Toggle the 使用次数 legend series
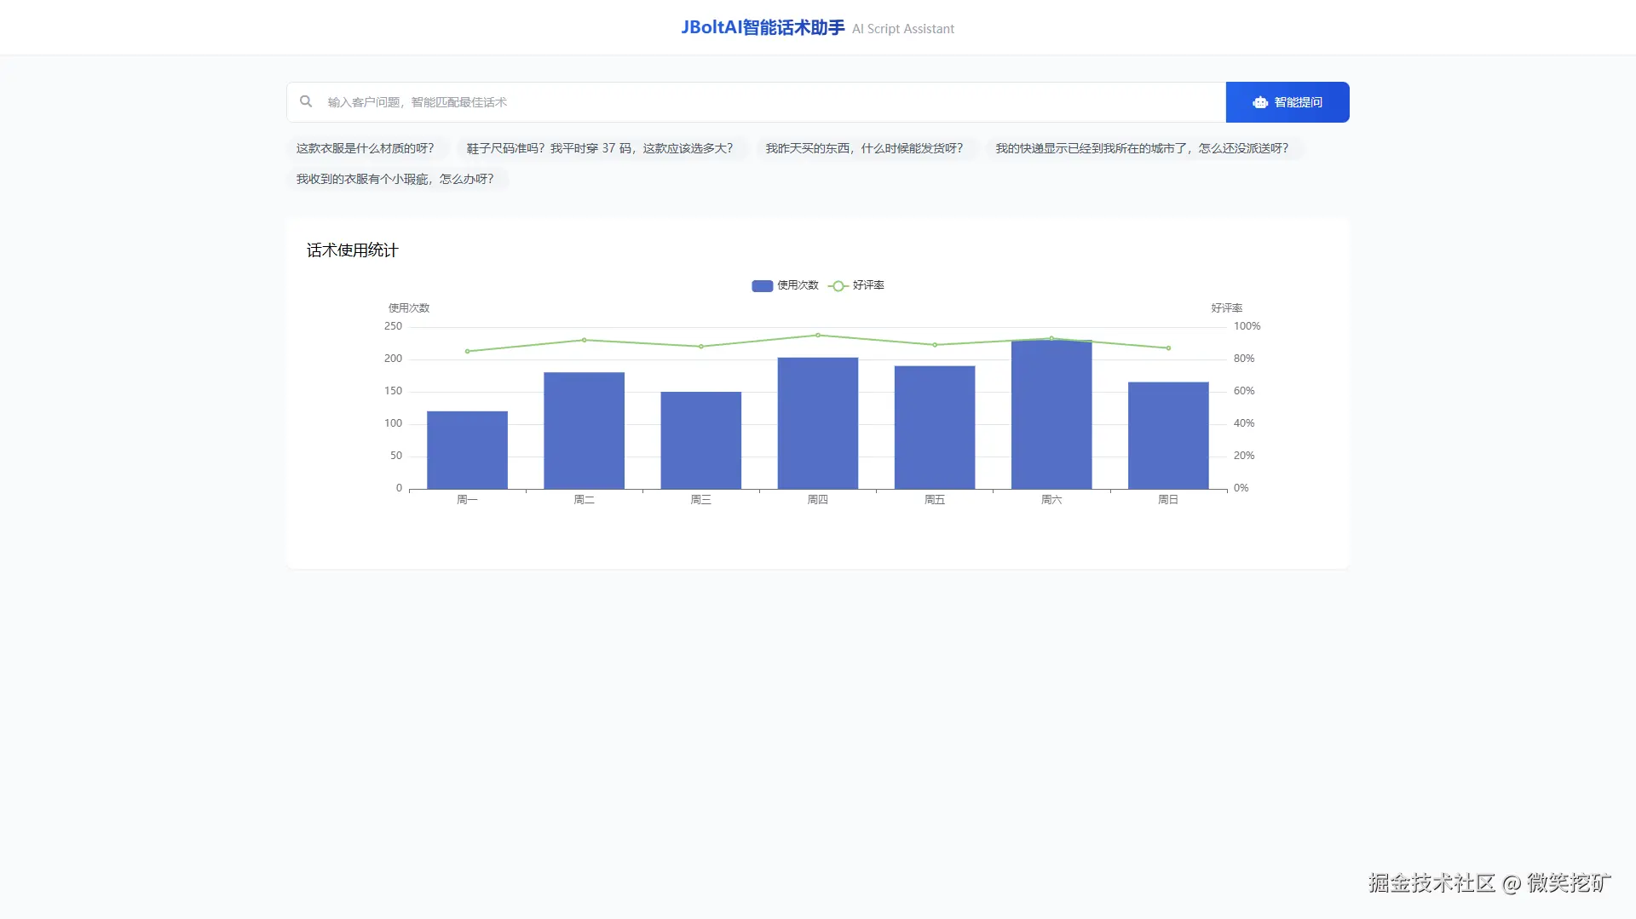This screenshot has width=1636, height=919. [x=785, y=285]
